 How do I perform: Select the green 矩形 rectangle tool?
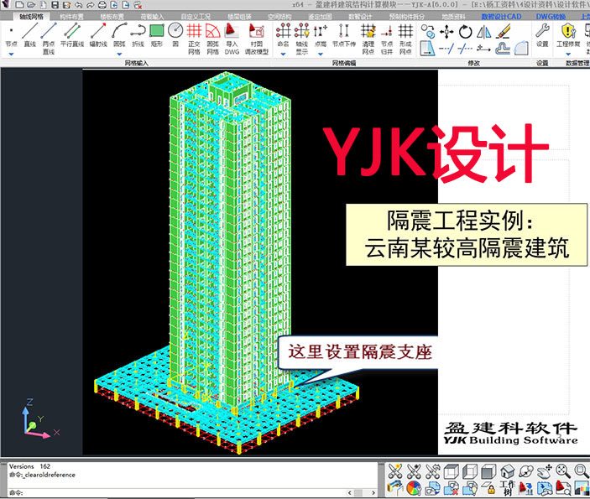(x=157, y=36)
